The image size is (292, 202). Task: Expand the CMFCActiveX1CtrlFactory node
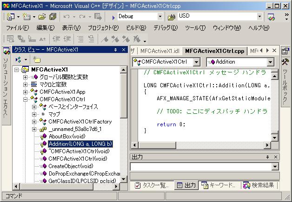click(34, 122)
